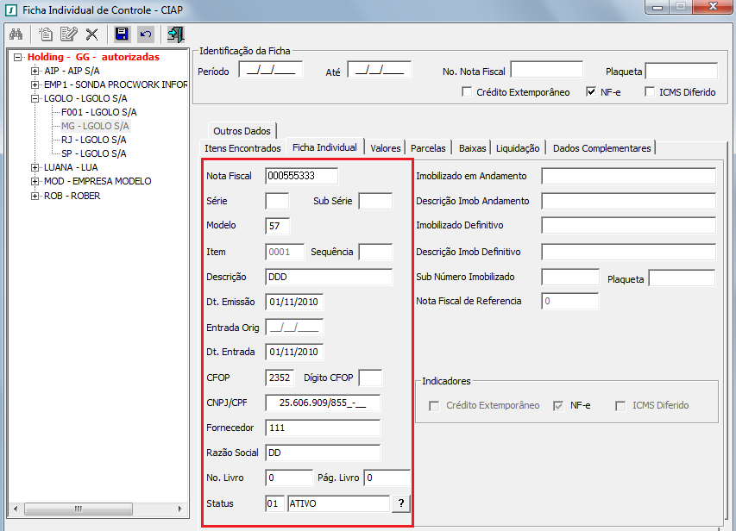Click the delete X toolbar icon

tap(91, 34)
